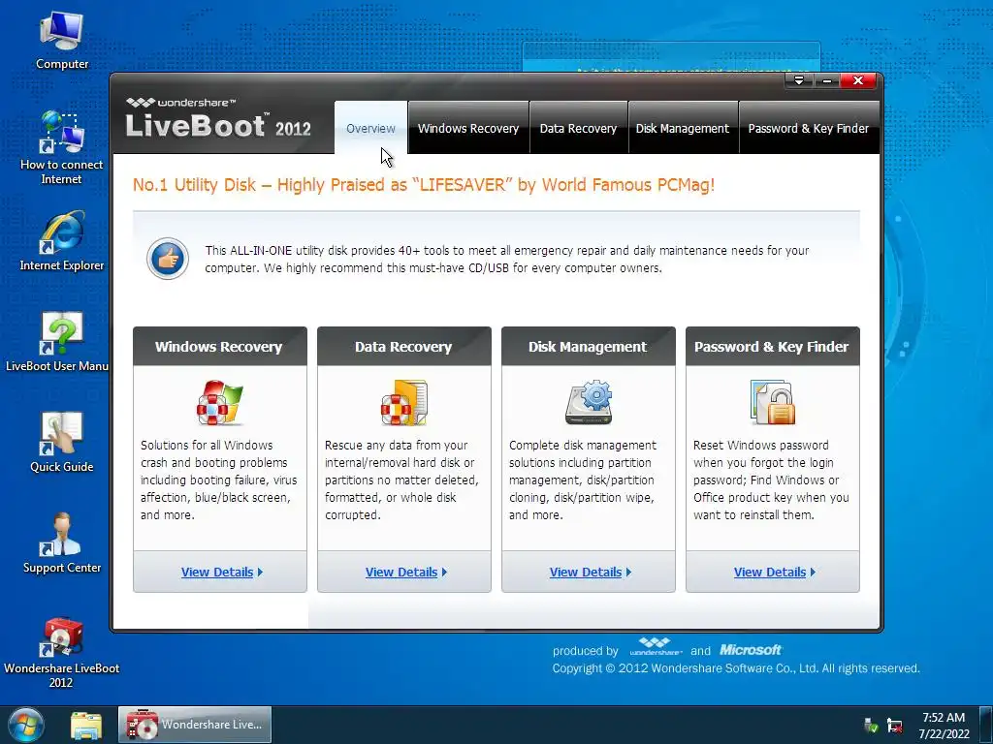This screenshot has width=993, height=744.
Task: Click the Password & Key Finder card header
Action: pyautogui.click(x=773, y=346)
